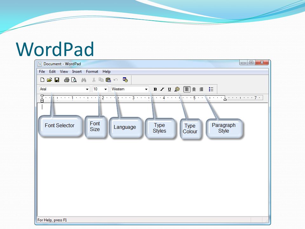Open a file with the Open folder icon
This screenshot has width=305, height=229.
coord(50,80)
